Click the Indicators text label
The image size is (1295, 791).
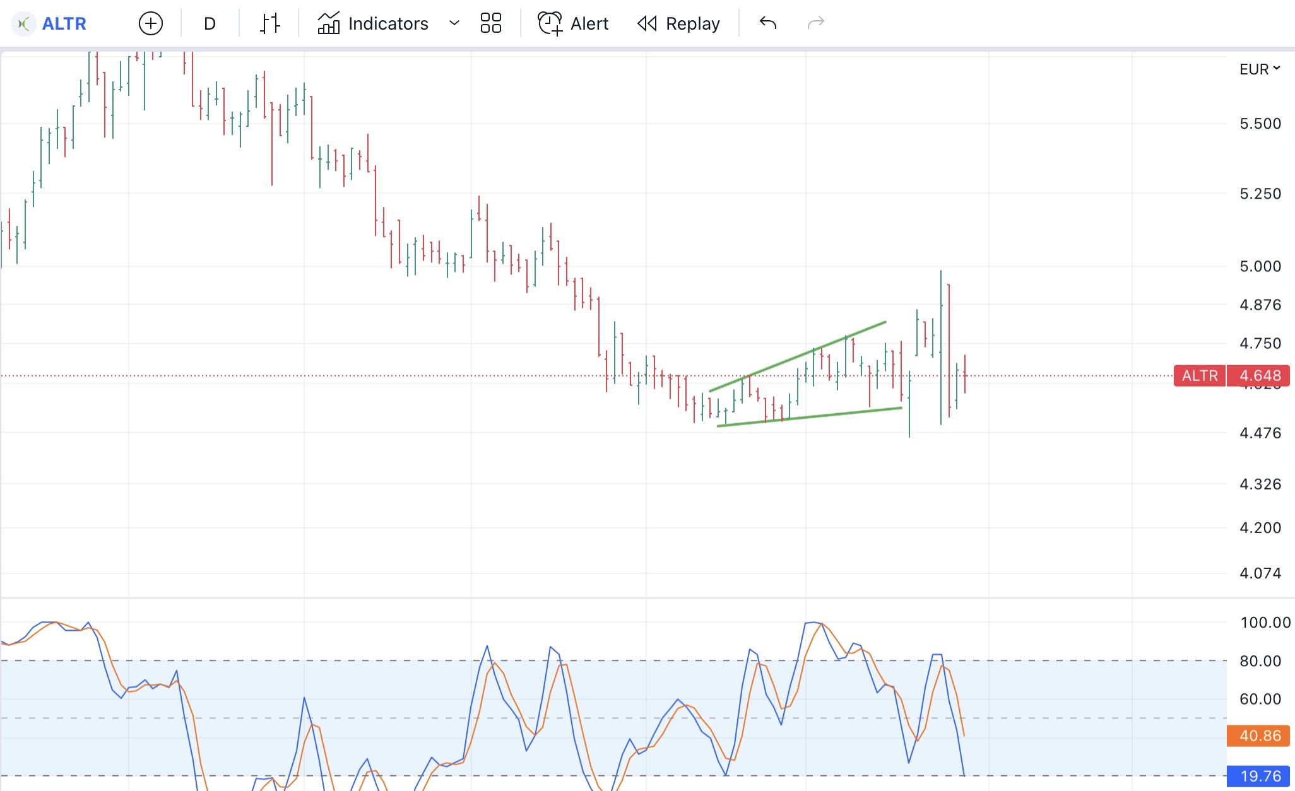(387, 24)
